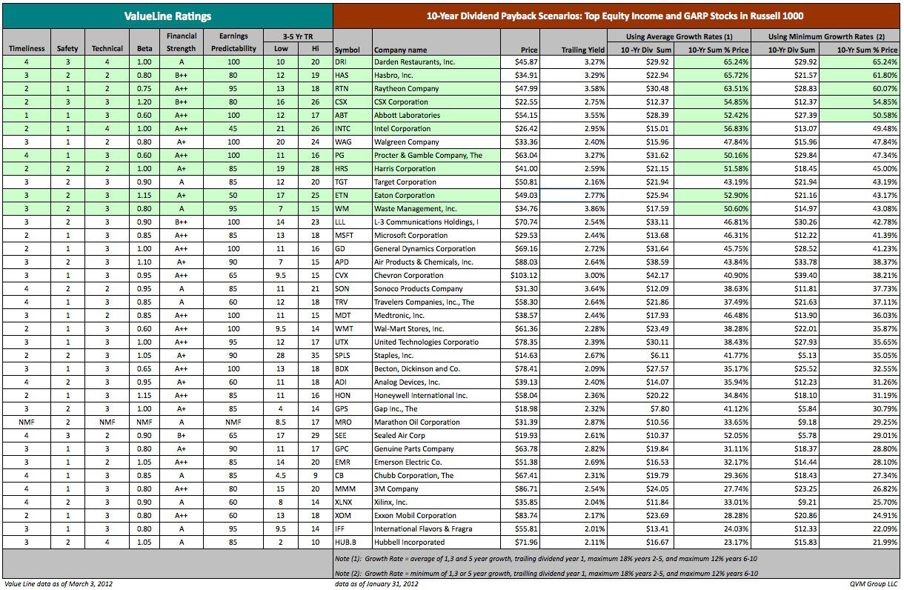
Task: Select the XLNX symbol cell
Action: click(353, 503)
